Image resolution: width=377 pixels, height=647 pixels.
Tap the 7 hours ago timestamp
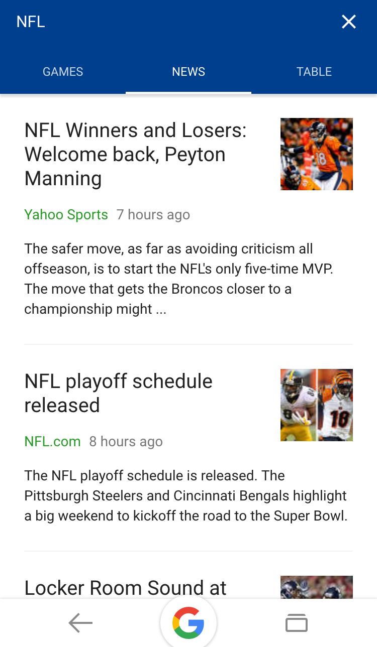[x=153, y=215]
